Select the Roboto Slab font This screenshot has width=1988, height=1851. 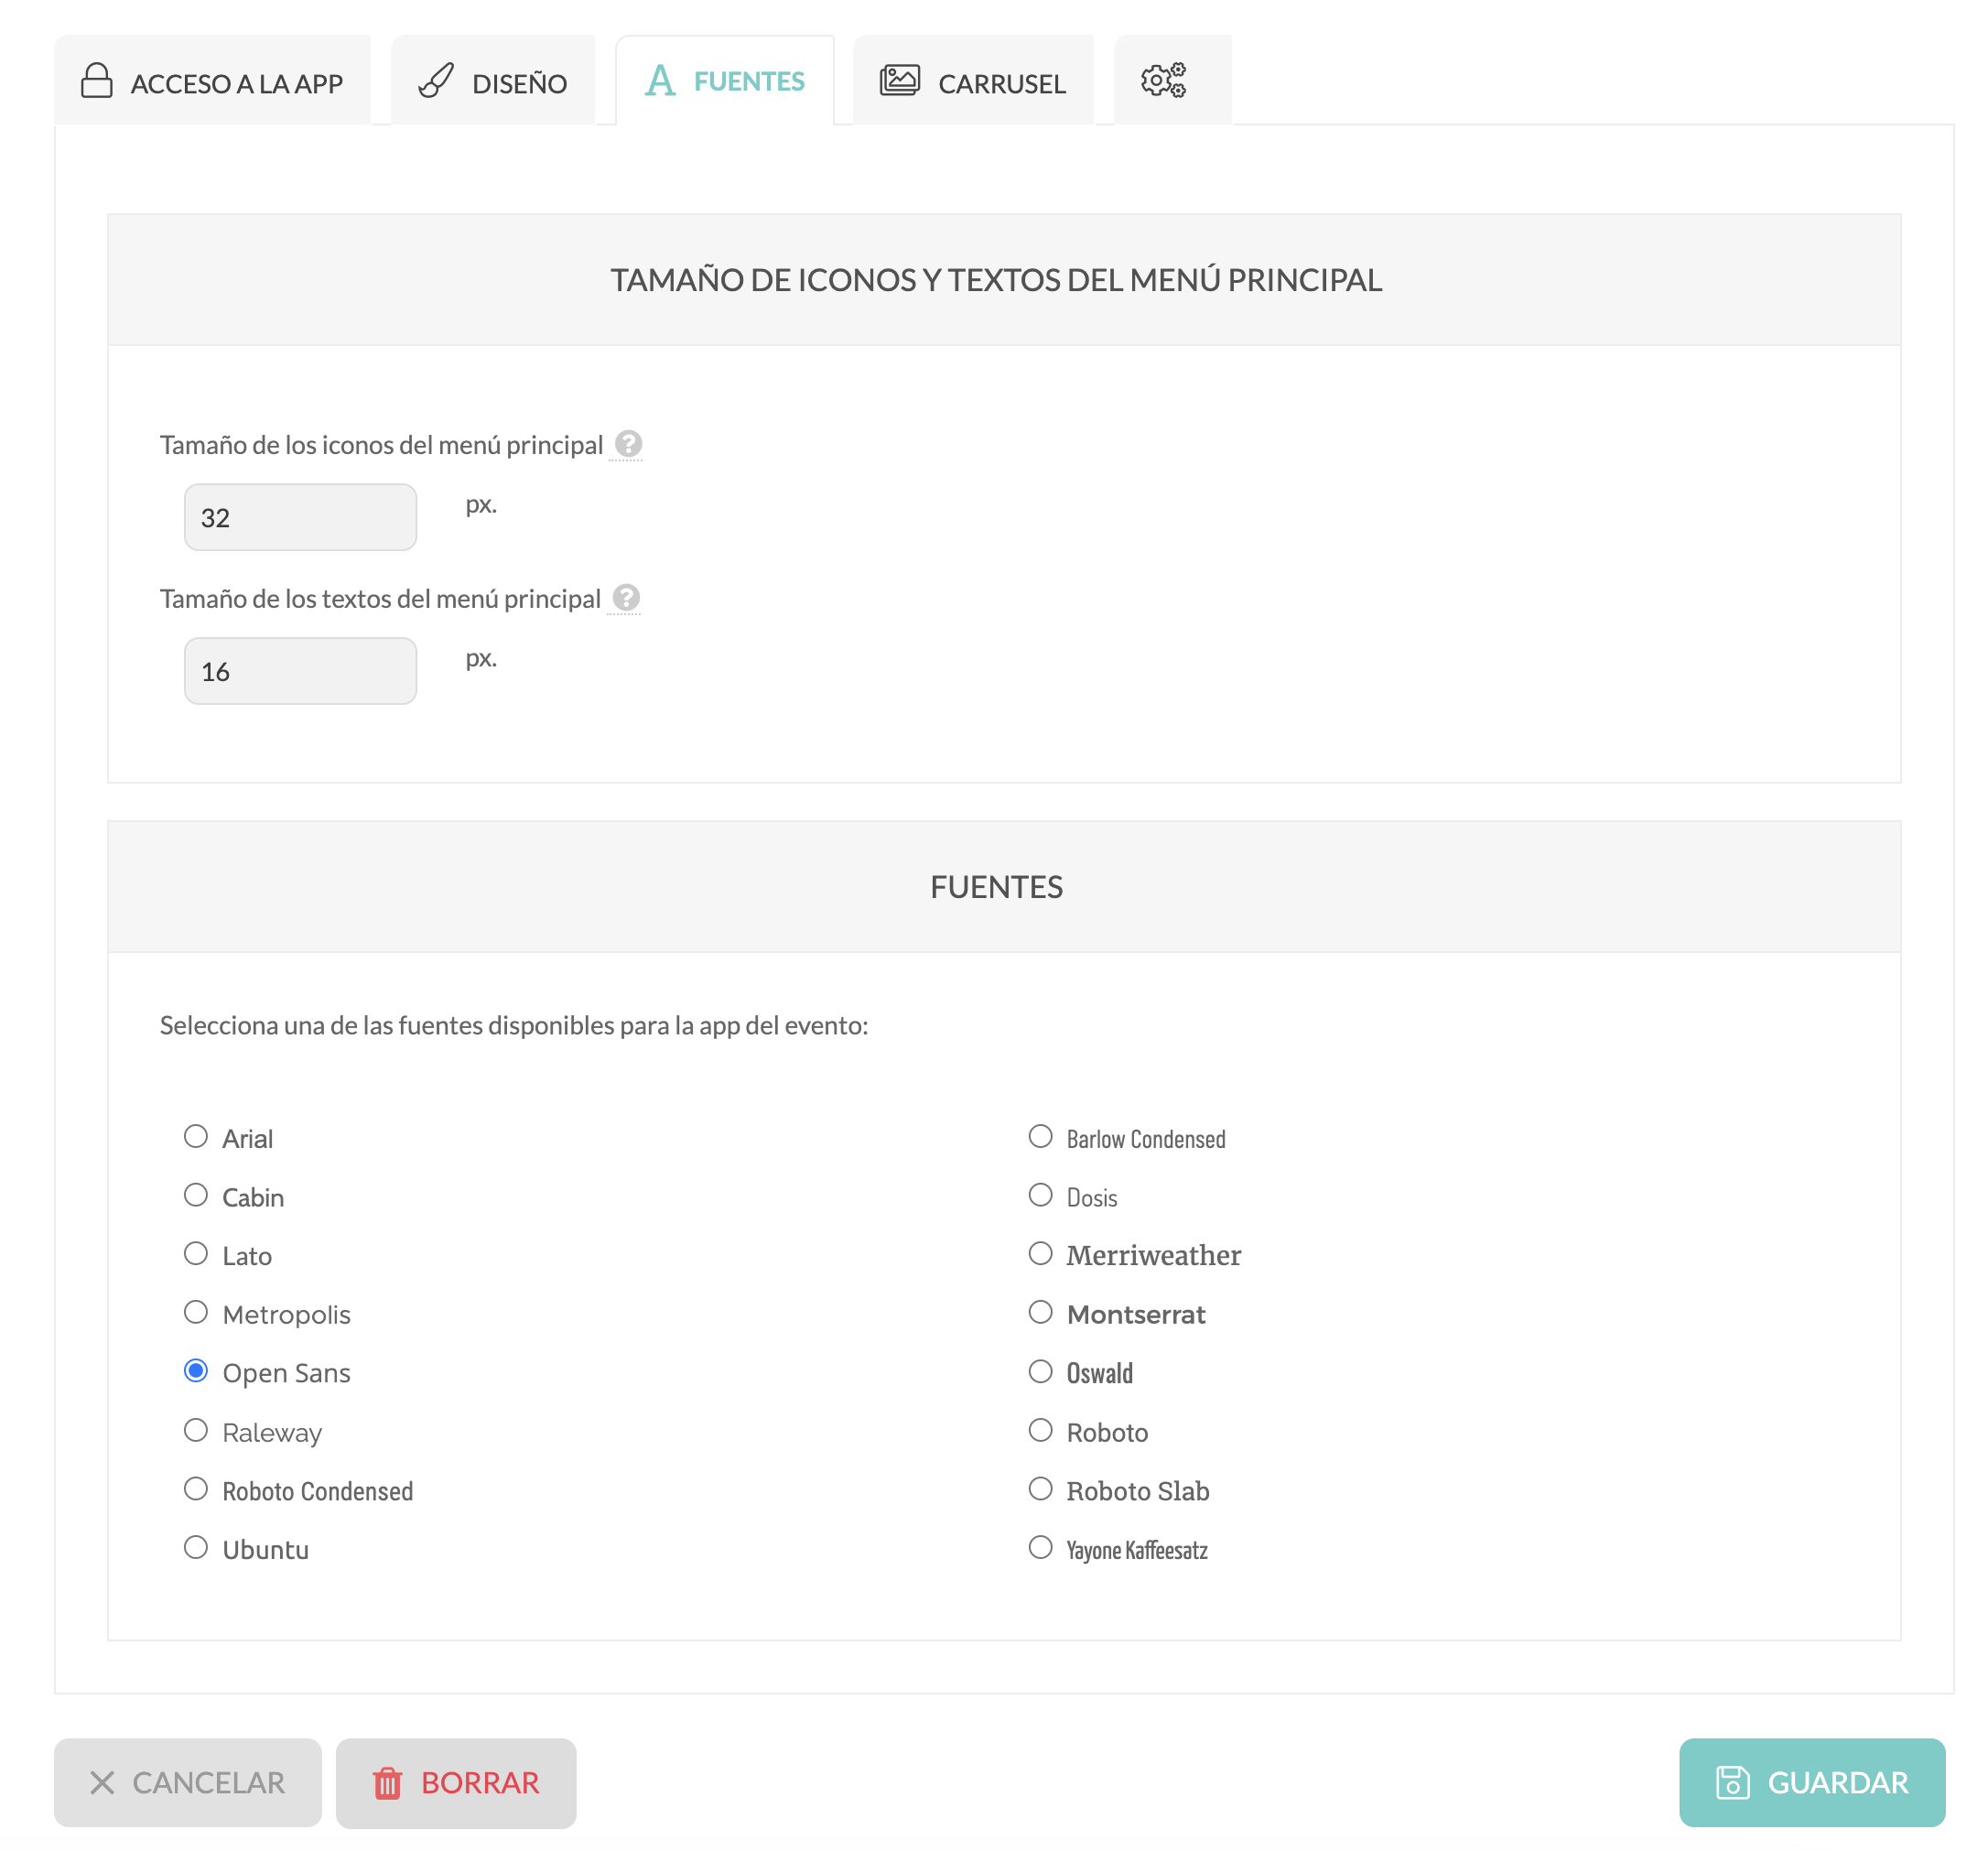point(1041,1489)
